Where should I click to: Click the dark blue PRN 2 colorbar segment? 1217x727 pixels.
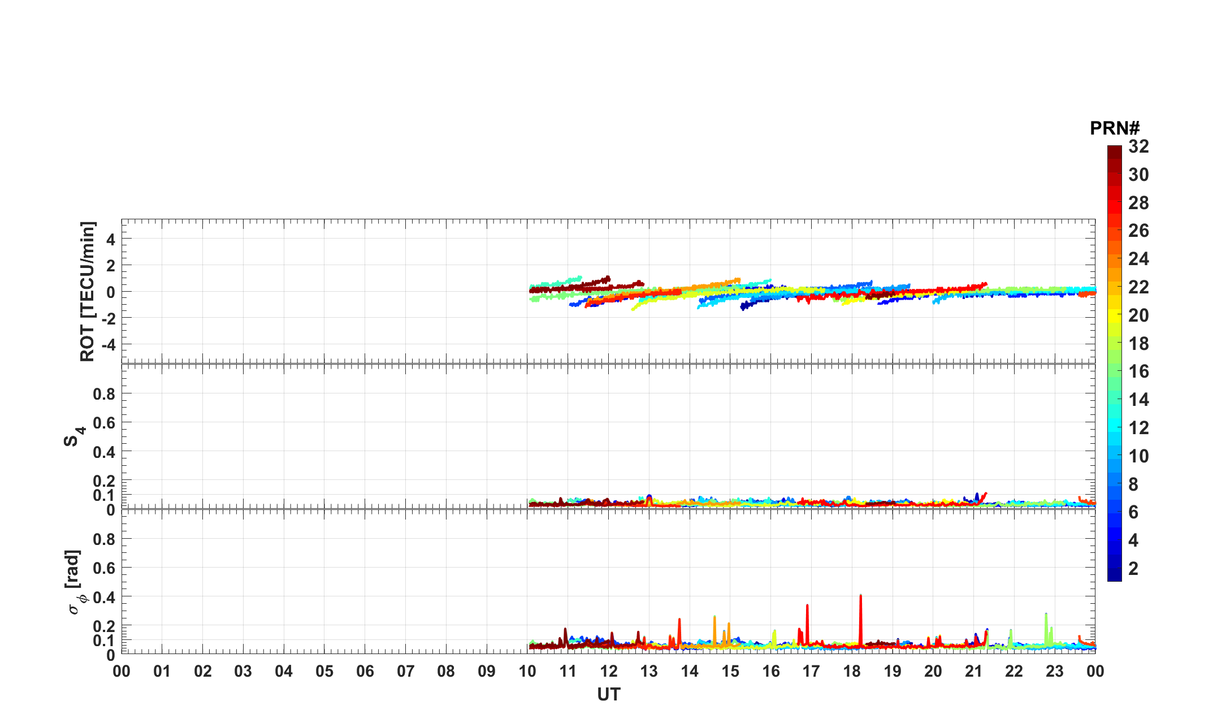click(x=1114, y=568)
